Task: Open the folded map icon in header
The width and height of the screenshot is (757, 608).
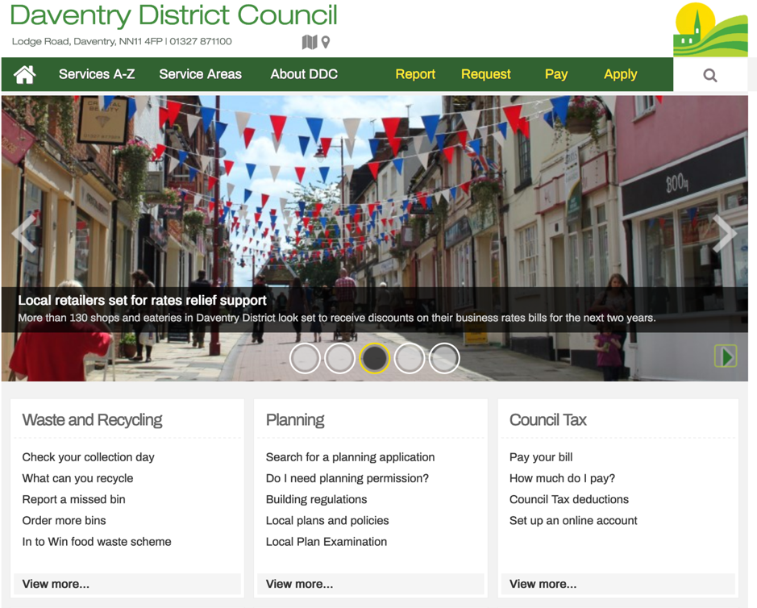Action: 310,42
